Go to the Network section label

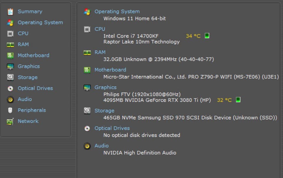click(x=28, y=121)
